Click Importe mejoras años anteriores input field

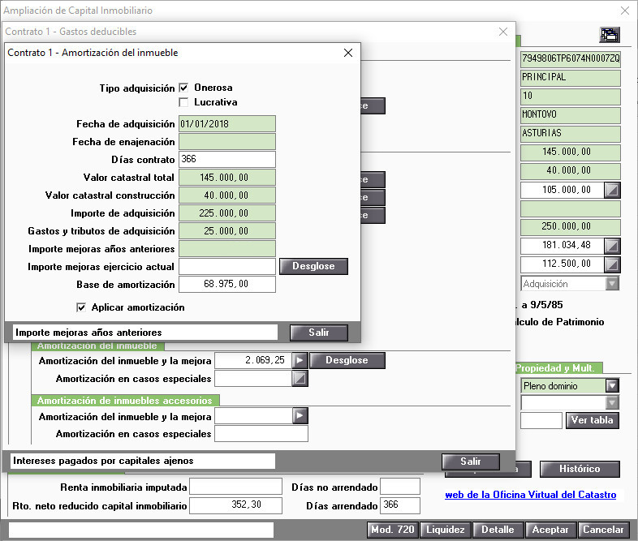tap(227, 249)
